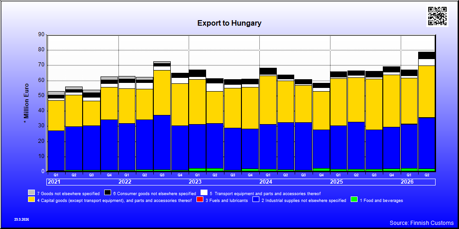This screenshot has width=459, height=229.
Task: Click the 2022 Q3 bar's yellow capital goods segment
Action: (x=162, y=93)
